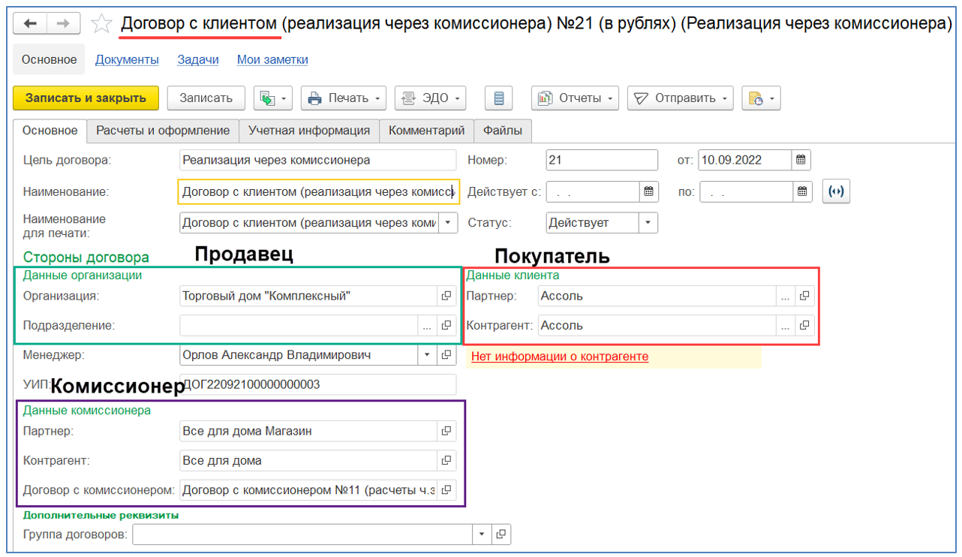Switch to the Комментарий tab

click(x=427, y=131)
